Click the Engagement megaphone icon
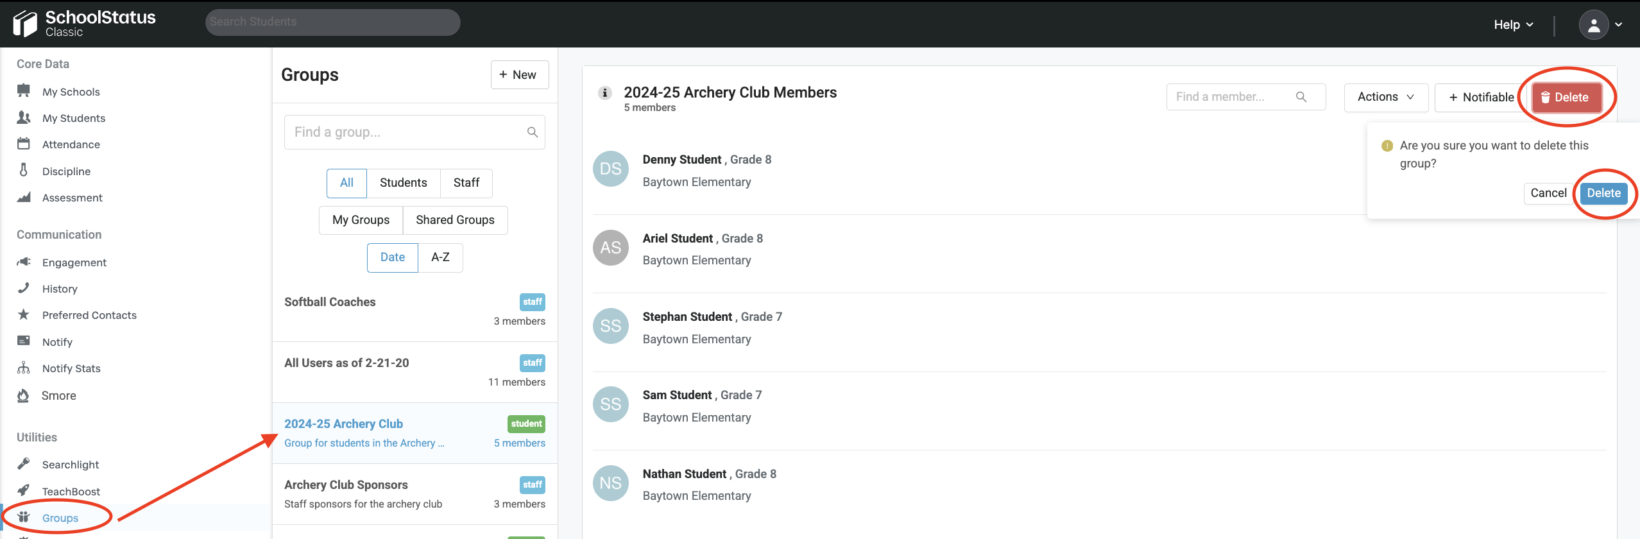 [24, 262]
